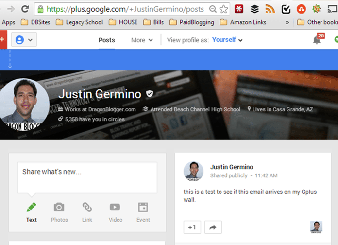Open the HOUSE bookmark folder
Image resolution: width=338 pixels, height=245 pixels.
(123, 22)
